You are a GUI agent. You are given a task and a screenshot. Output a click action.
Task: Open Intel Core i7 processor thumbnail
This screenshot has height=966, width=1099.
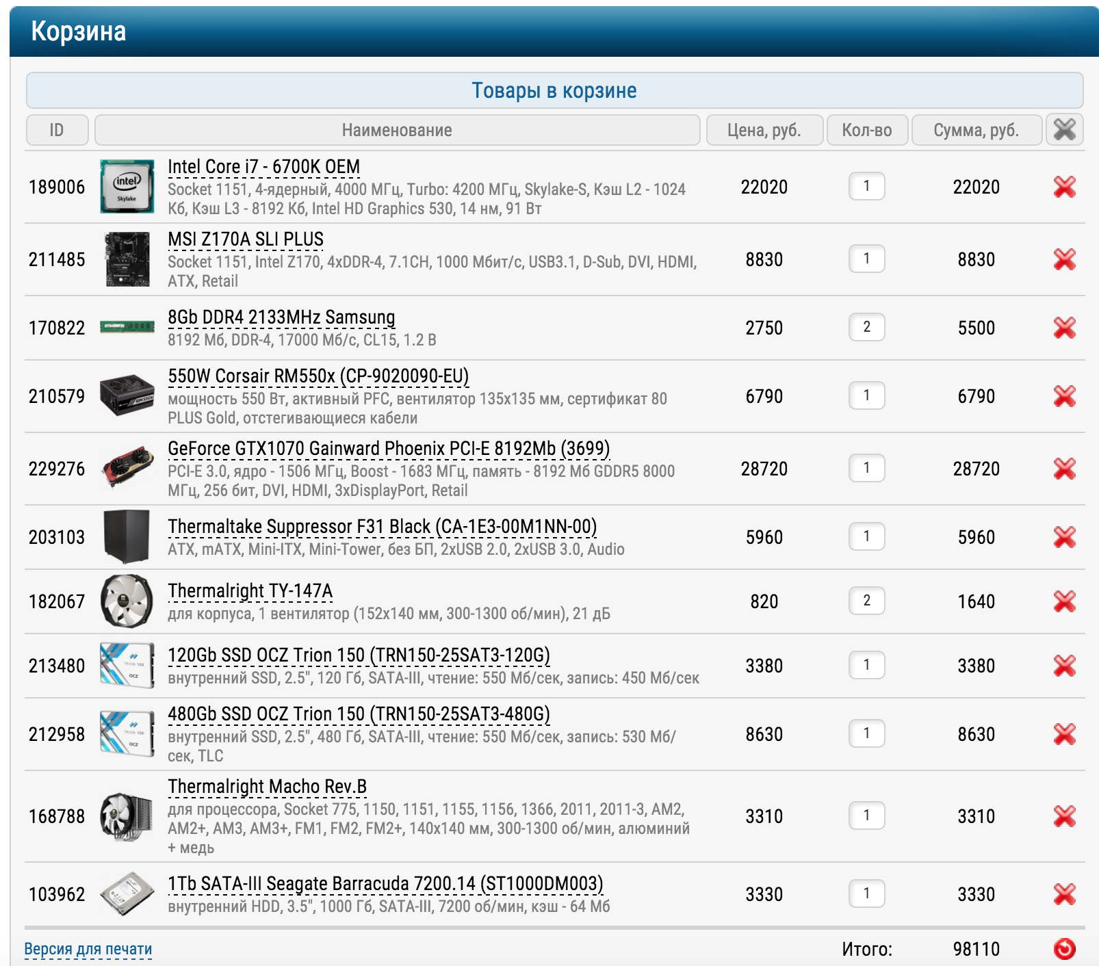pyautogui.click(x=127, y=186)
